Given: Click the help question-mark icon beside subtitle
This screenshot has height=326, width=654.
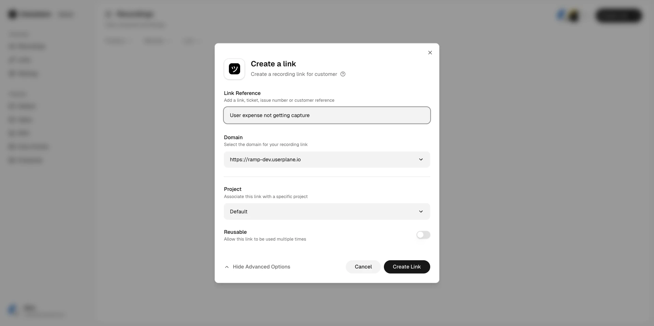Looking at the screenshot, I should point(343,74).
